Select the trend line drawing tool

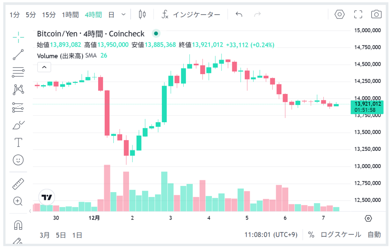pos(18,55)
